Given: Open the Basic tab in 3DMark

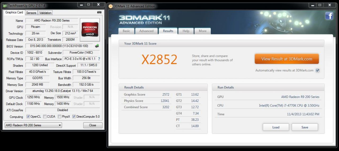Looking at the screenshot, I should coord(126,31).
